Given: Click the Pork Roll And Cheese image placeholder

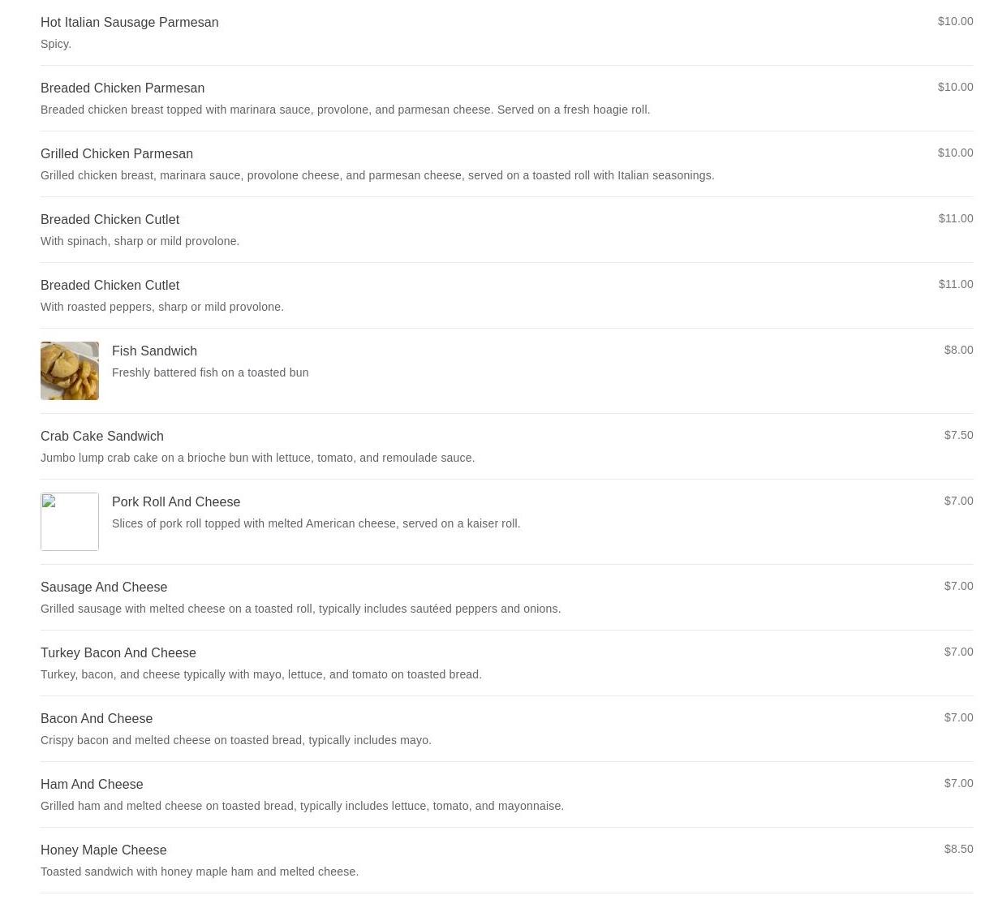Looking at the screenshot, I should pyautogui.click(x=70, y=522).
